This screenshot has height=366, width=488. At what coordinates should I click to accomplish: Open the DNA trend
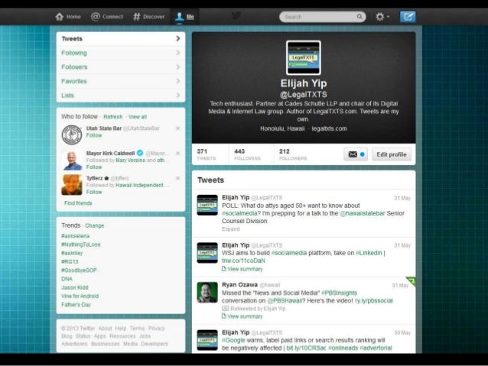[67, 279]
